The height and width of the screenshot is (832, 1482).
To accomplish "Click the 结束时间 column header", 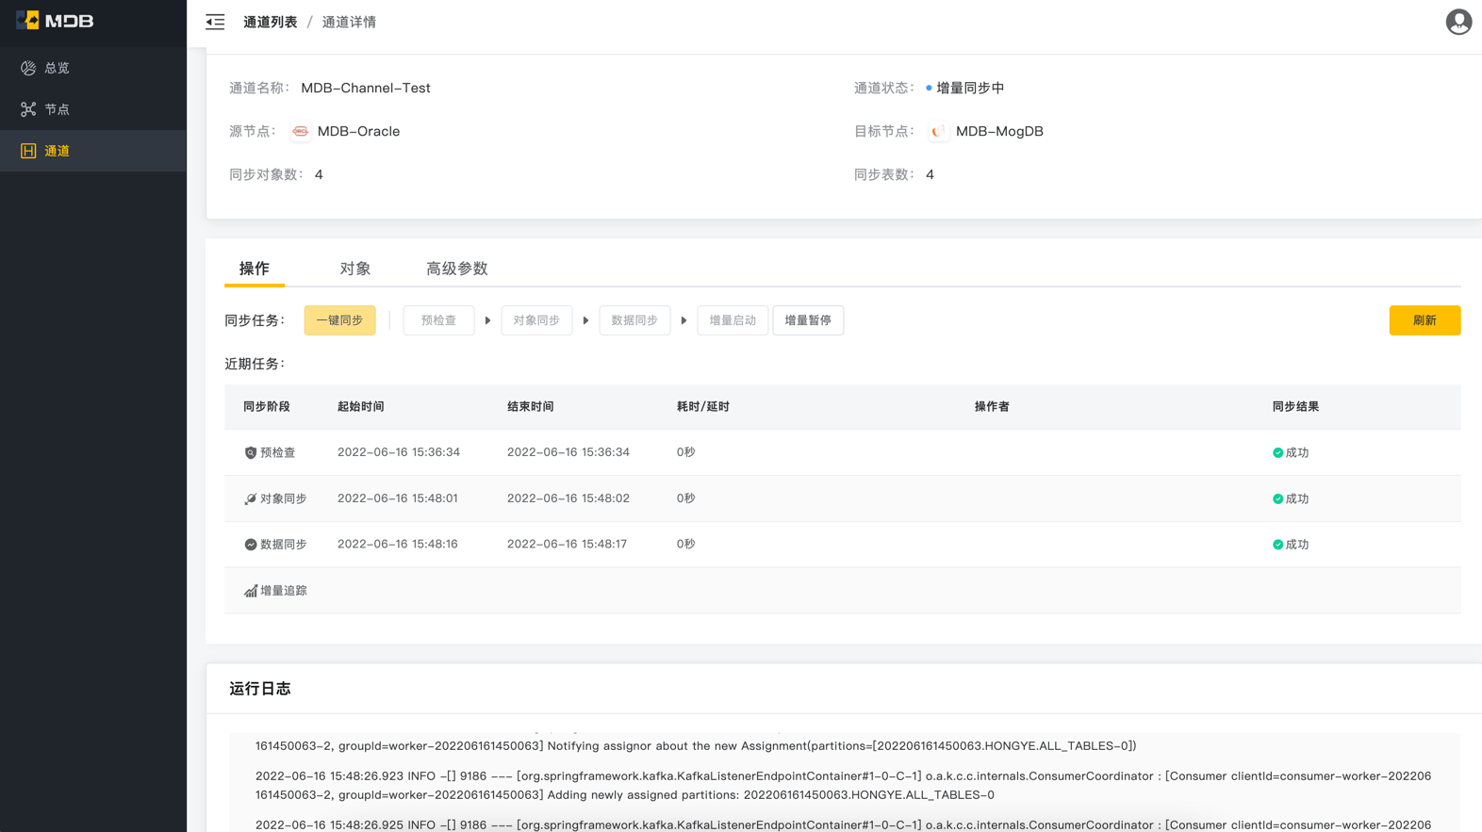I will (x=531, y=407).
